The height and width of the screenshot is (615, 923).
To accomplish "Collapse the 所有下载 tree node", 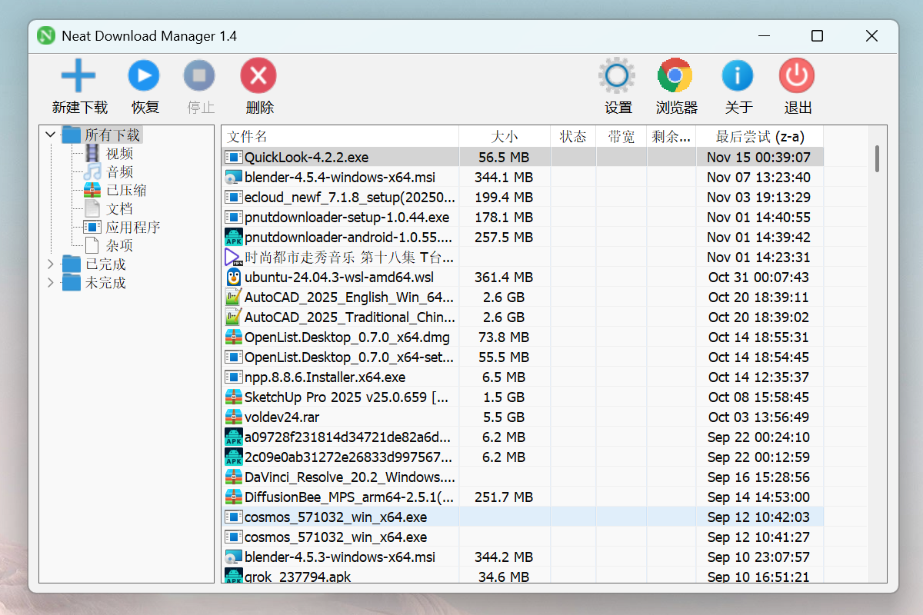I will point(51,135).
